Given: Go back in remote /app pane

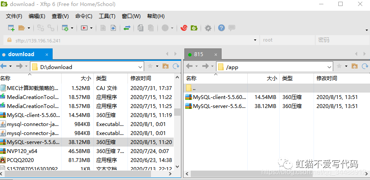Looking at the screenshot, I should coord(189,66).
